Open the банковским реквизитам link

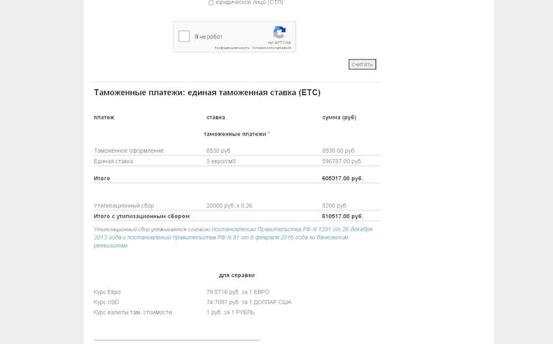332,237
